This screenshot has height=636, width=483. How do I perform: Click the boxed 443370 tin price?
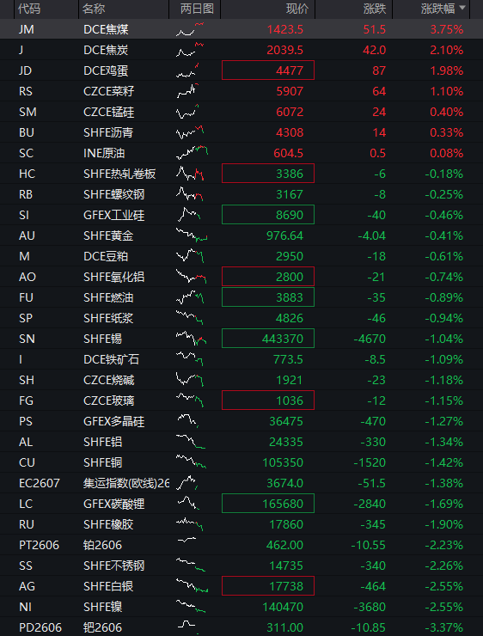[268, 339]
